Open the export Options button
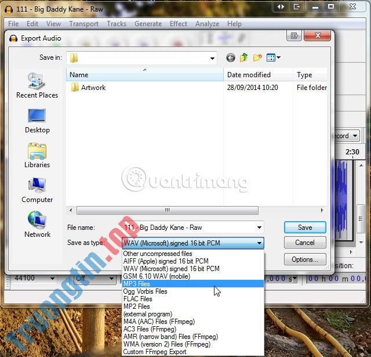Screen dimensions: 371x357 point(305,259)
